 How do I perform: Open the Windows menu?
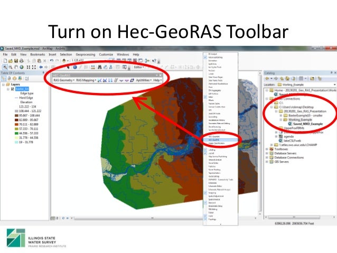point(123,54)
